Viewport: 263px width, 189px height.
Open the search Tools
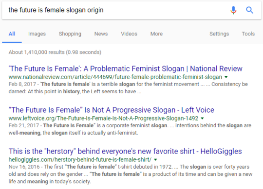click(248, 34)
